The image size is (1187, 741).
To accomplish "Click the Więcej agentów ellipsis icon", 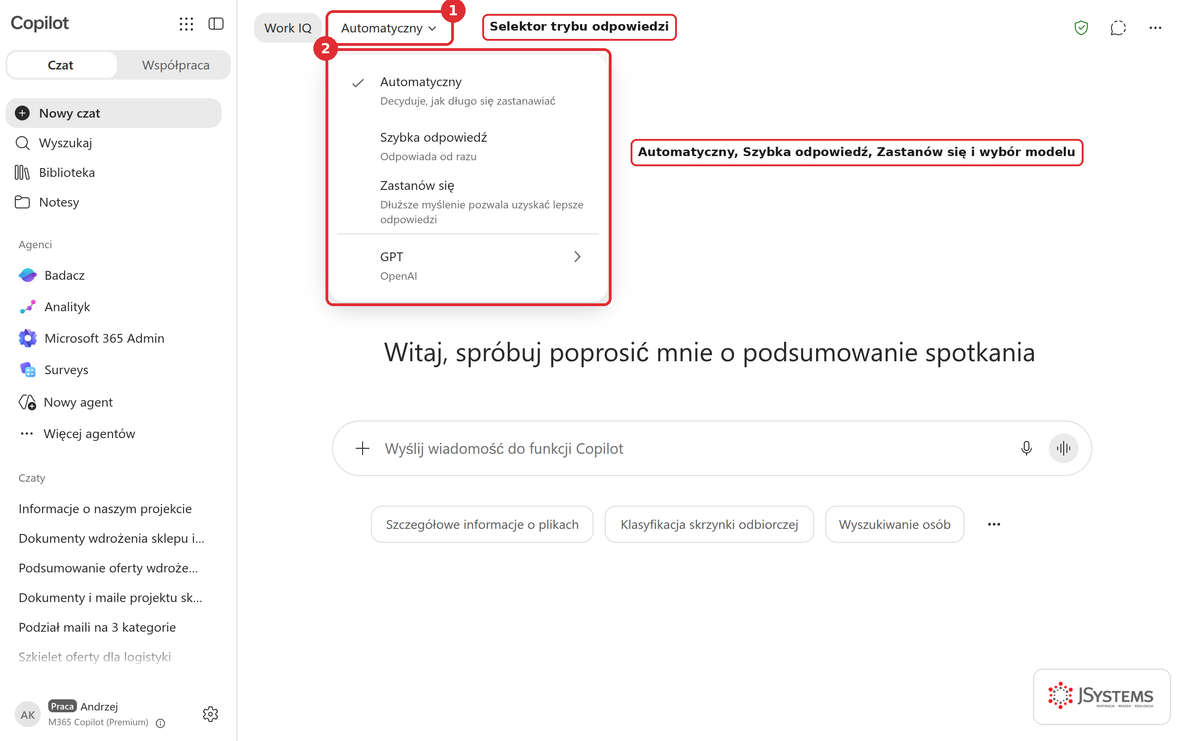I will [26, 434].
